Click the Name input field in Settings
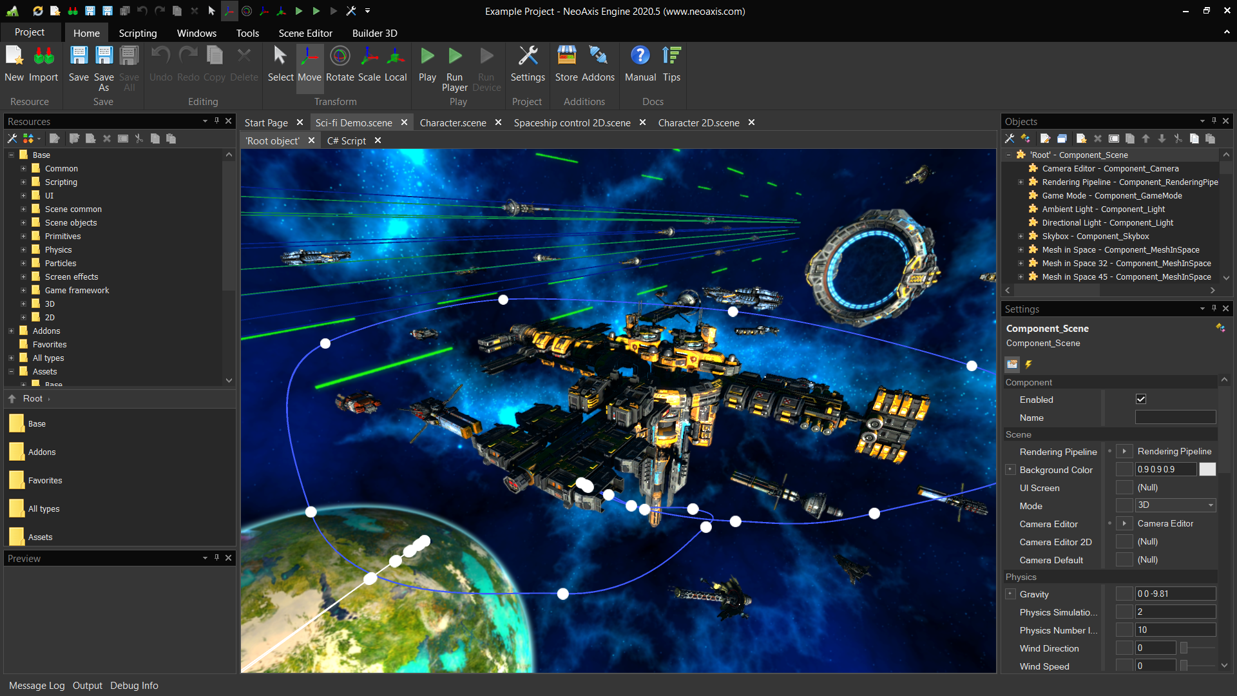This screenshot has width=1237, height=696. coord(1176,417)
